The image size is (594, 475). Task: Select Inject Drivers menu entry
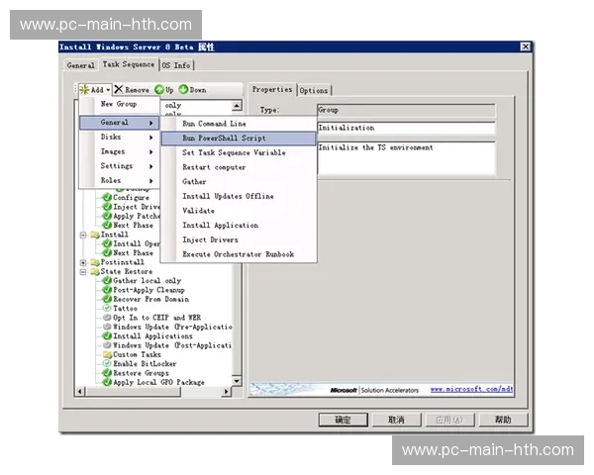[x=239, y=239]
